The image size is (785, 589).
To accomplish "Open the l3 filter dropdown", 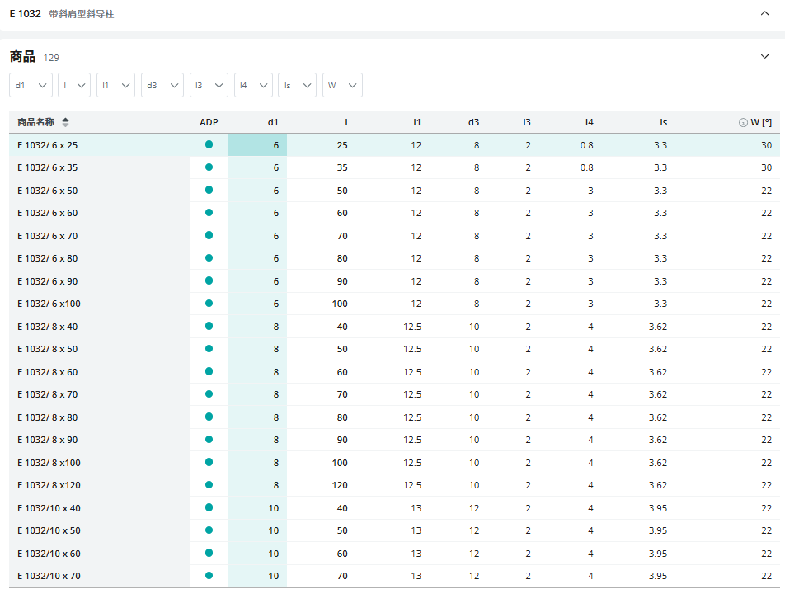I will [209, 85].
